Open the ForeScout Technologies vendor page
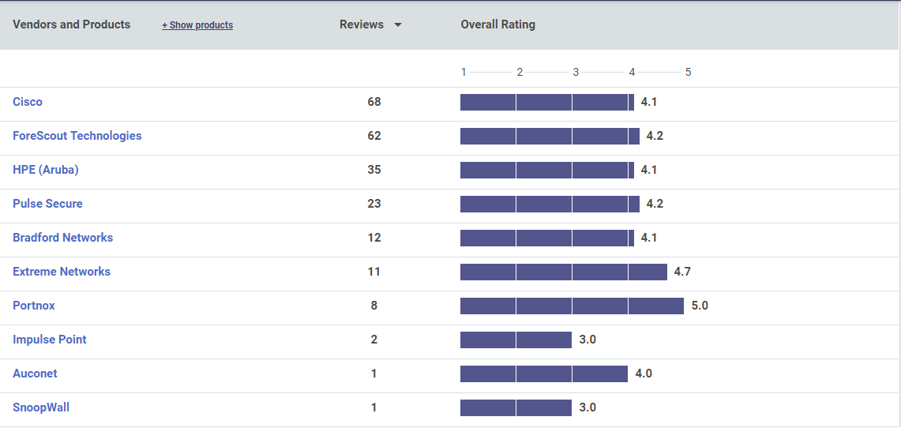The image size is (901, 428). (x=77, y=136)
